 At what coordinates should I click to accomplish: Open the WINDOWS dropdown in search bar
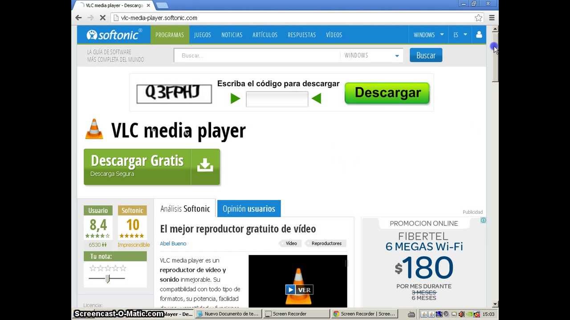point(372,56)
